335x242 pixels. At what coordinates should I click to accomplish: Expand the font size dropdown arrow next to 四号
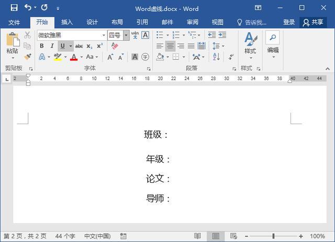coord(126,35)
